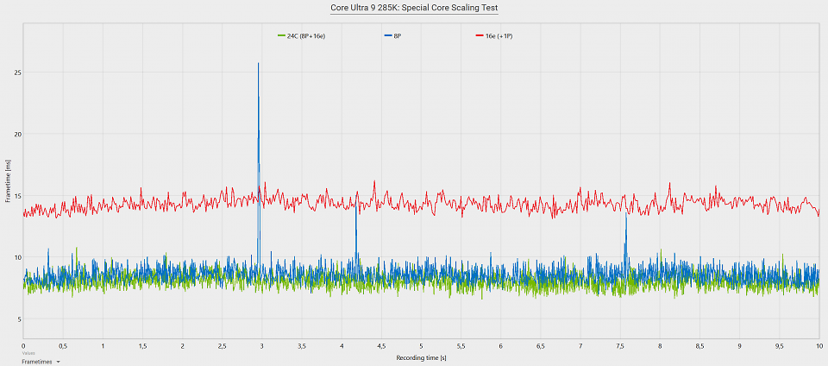Image resolution: width=828 pixels, height=366 pixels.
Task: Toggle the 16e (+1P) legend entry
Action: coord(495,36)
